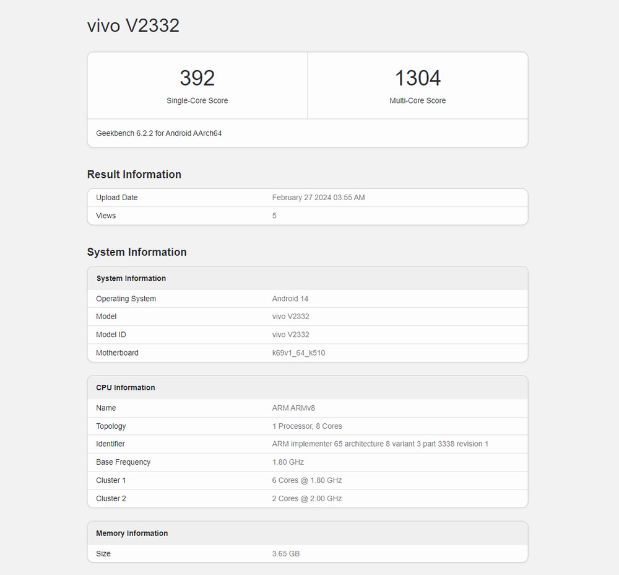Click the 392 single-core score number
This screenshot has width=619, height=575.
197,78
